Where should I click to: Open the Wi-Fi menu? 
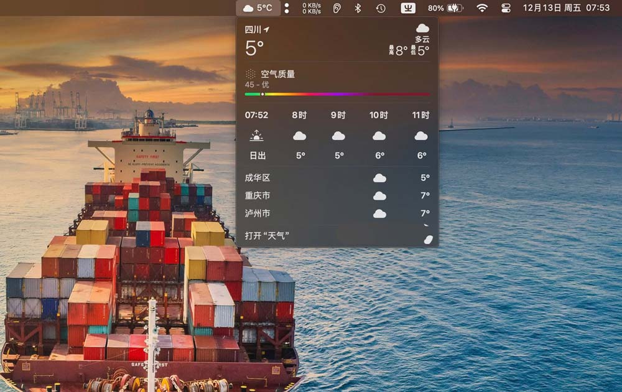482,8
